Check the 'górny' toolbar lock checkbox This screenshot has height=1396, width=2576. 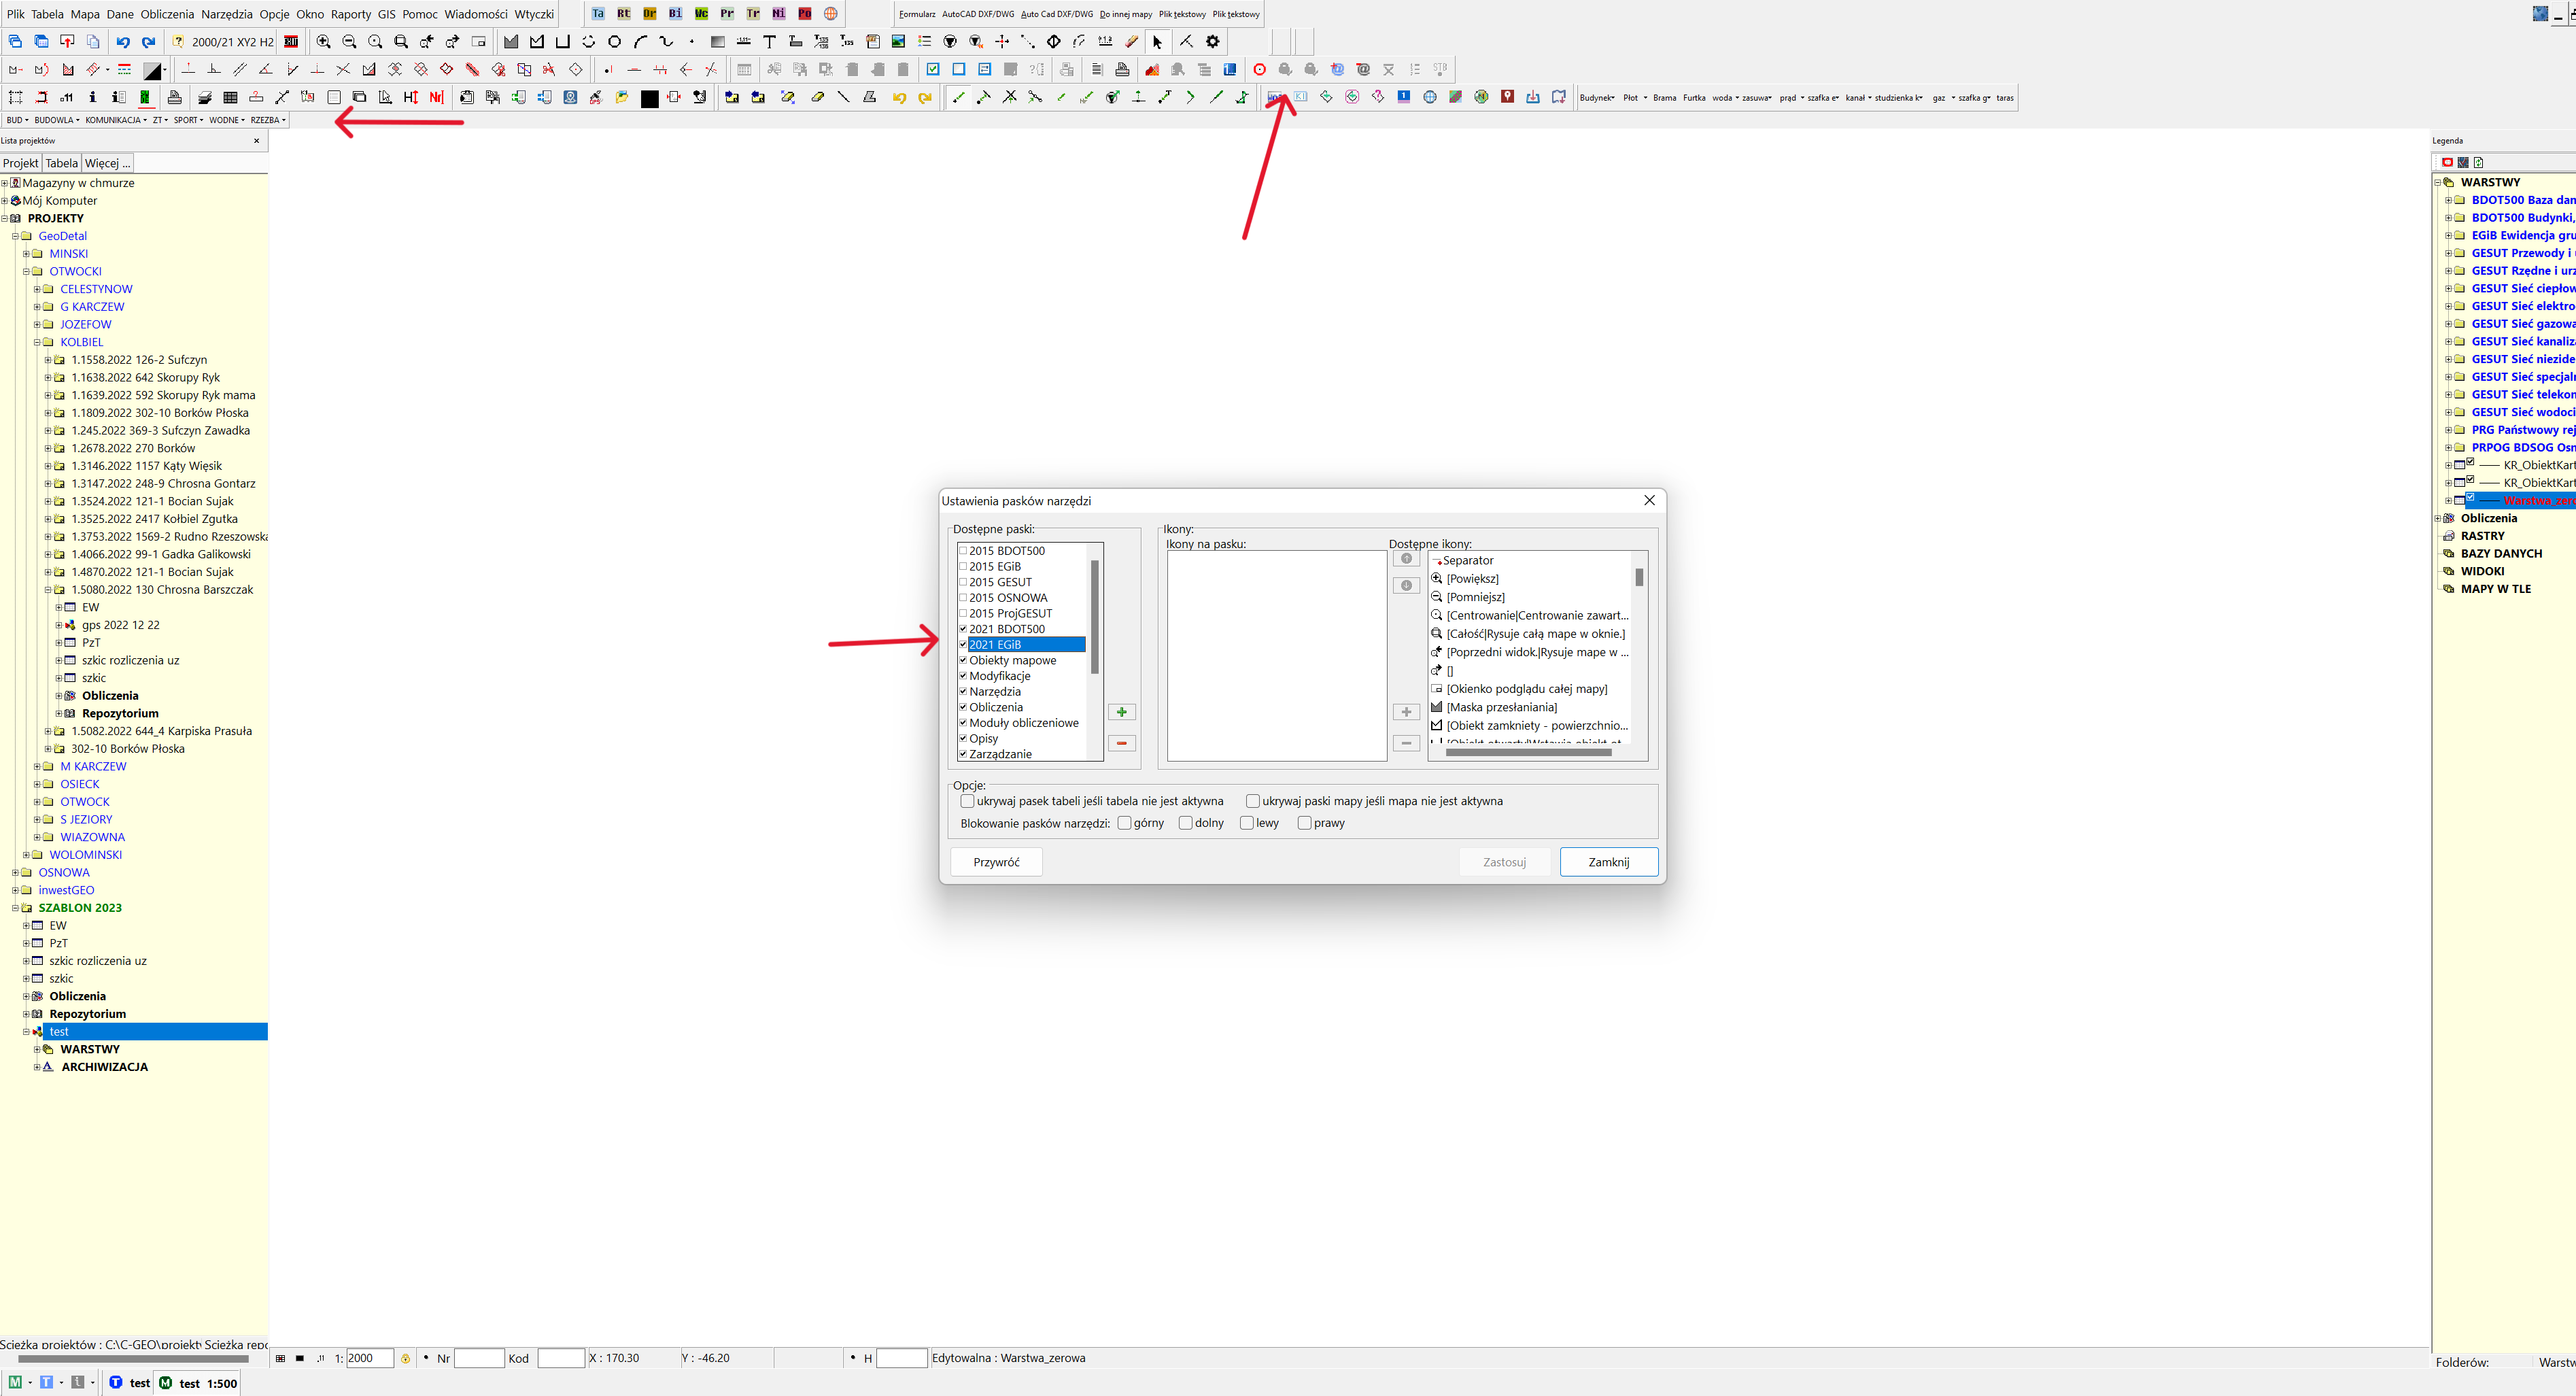(1124, 823)
